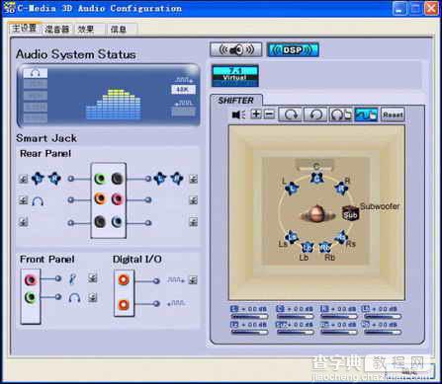This screenshot has width=442, height=384.
Task: Open the second tab next to main settings
Action: click(57, 30)
